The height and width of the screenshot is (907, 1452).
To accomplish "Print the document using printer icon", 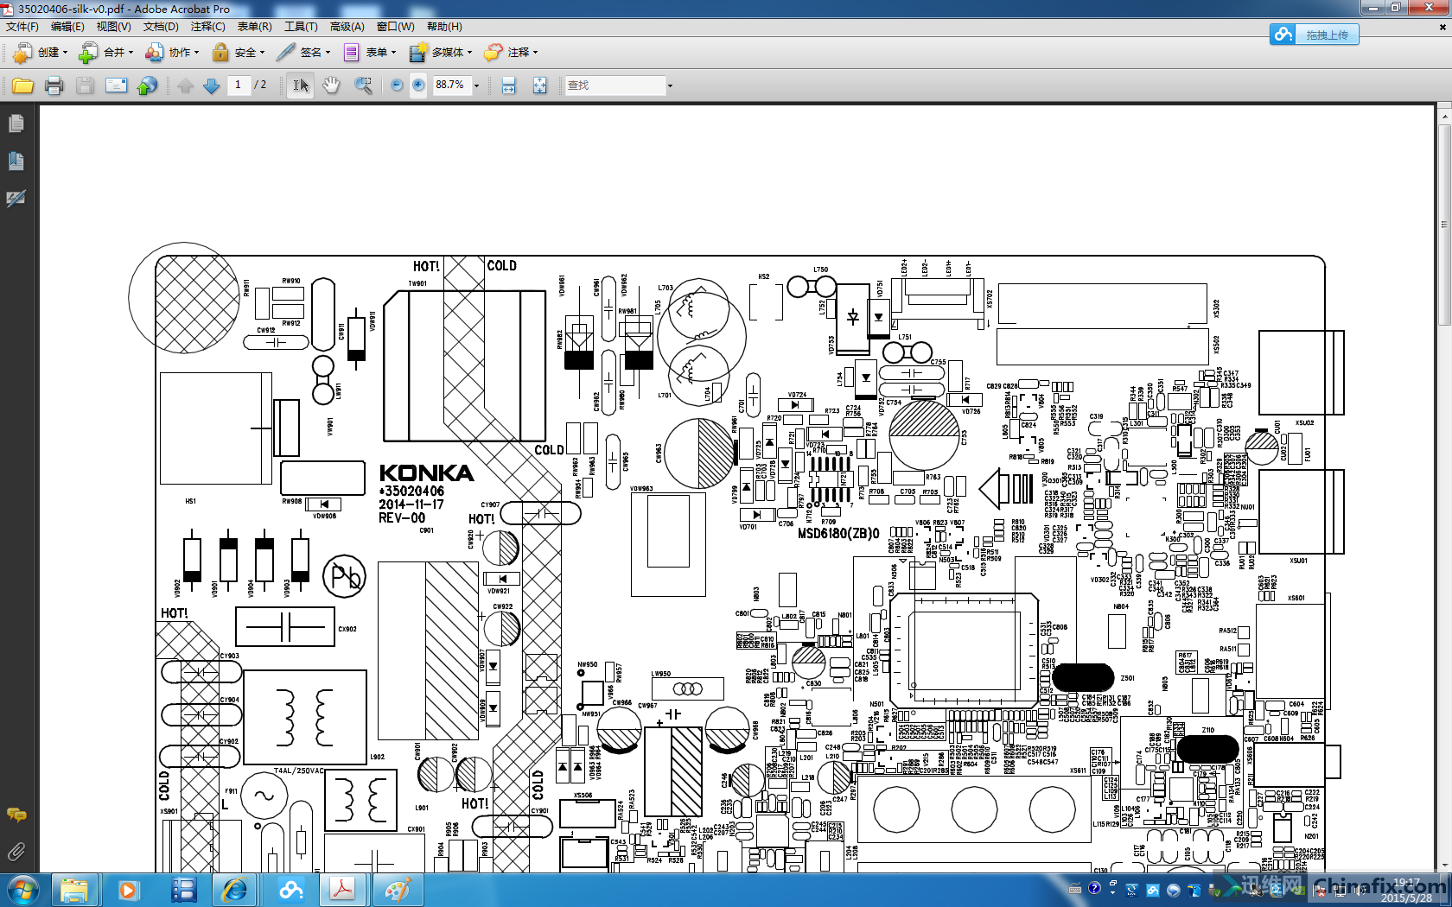I will point(54,86).
